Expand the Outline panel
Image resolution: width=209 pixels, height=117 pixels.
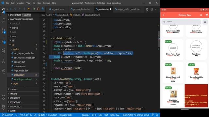coord(13,90)
